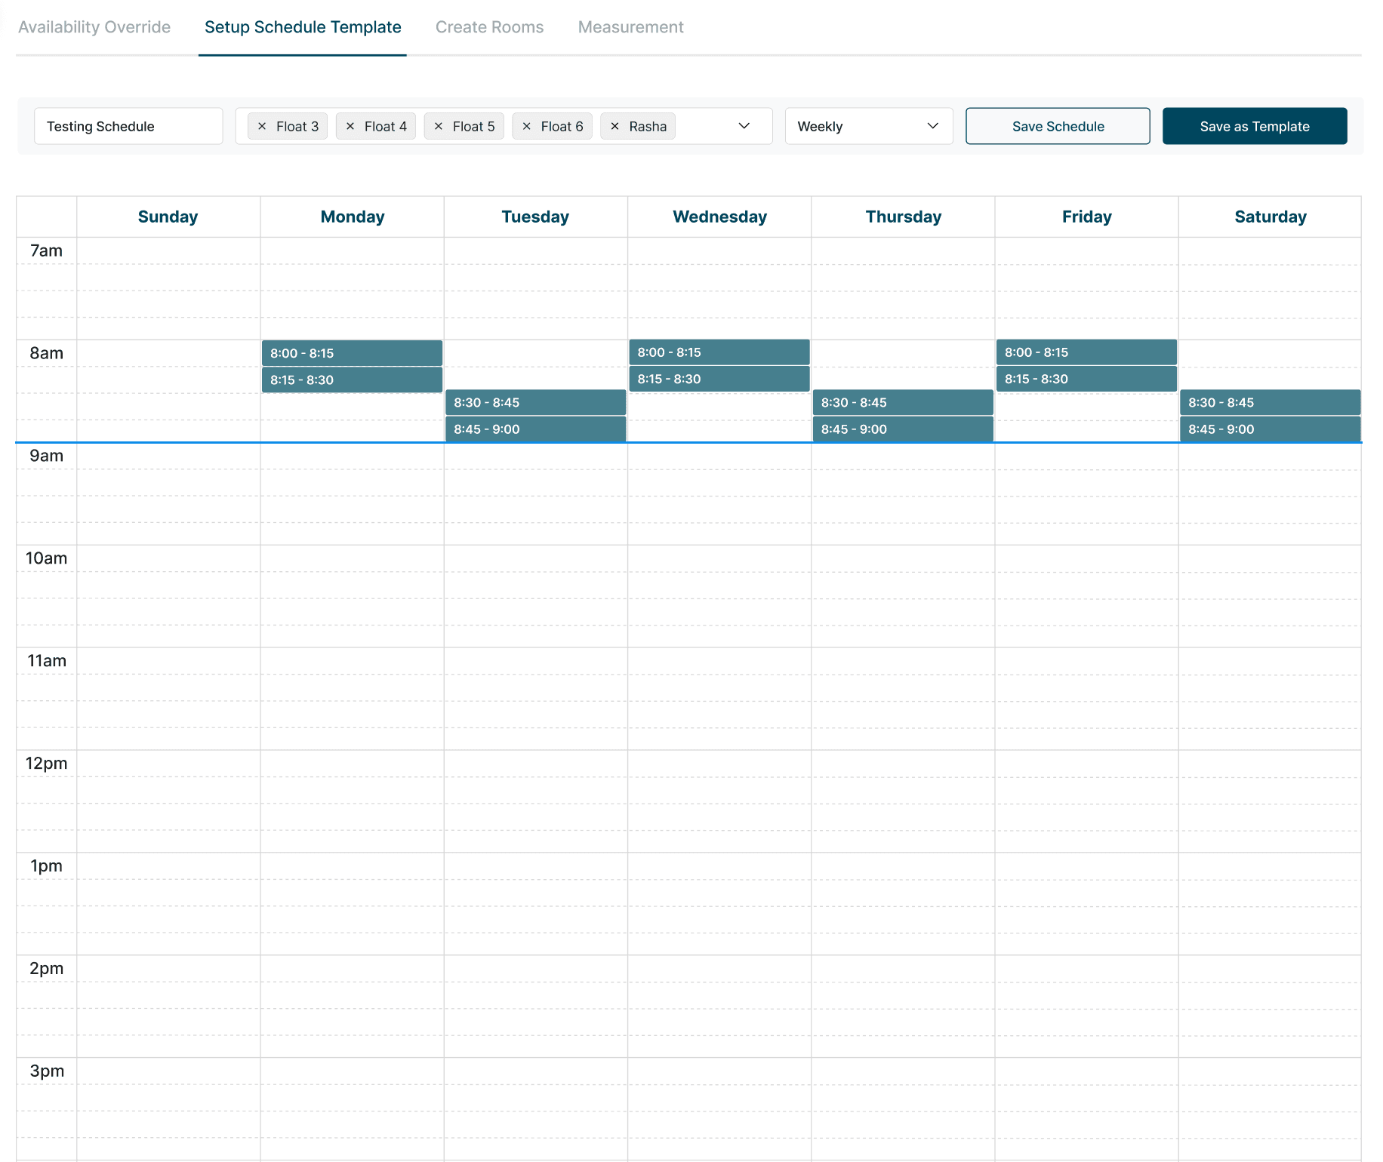Click the Monday column header
Viewport: 1383px width, 1162px height.
(x=352, y=217)
